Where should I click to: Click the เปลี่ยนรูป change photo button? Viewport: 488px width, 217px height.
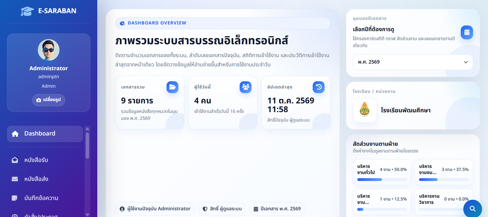pos(48,100)
